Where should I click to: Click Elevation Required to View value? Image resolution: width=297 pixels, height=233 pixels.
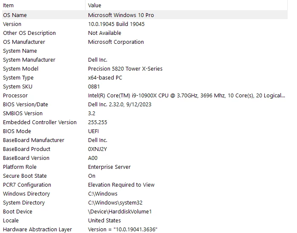[x=121, y=185]
